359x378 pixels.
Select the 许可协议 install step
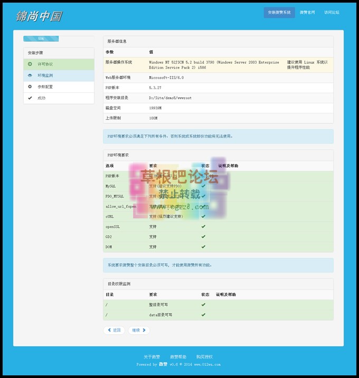(x=59, y=64)
